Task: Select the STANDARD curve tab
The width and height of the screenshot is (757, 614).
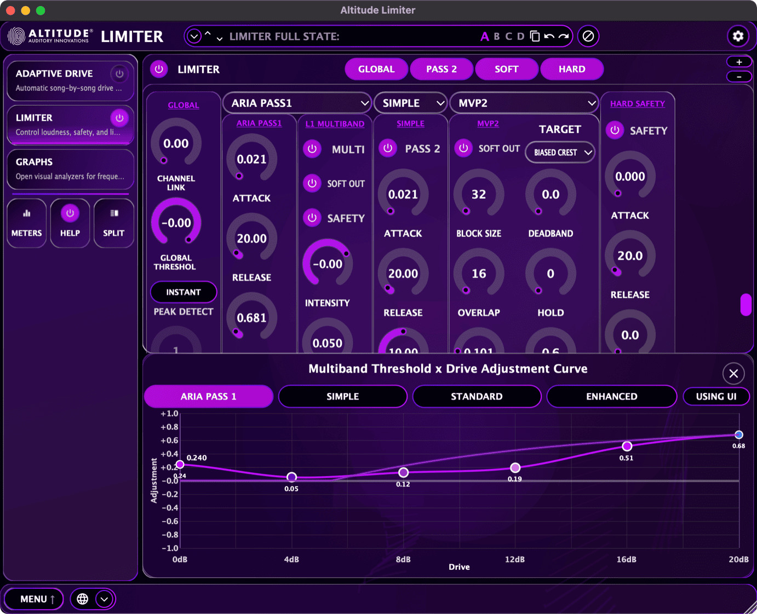Action: point(477,396)
